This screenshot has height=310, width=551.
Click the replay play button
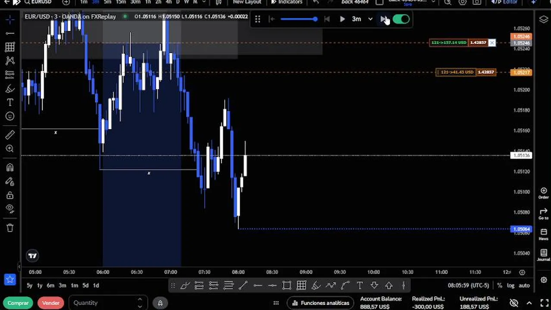pos(342,19)
